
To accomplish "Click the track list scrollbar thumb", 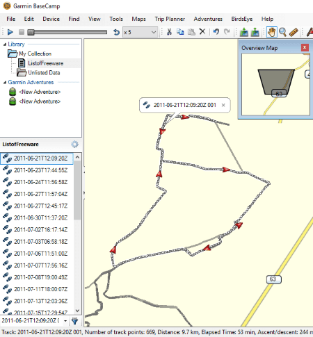I will tap(77, 190).
